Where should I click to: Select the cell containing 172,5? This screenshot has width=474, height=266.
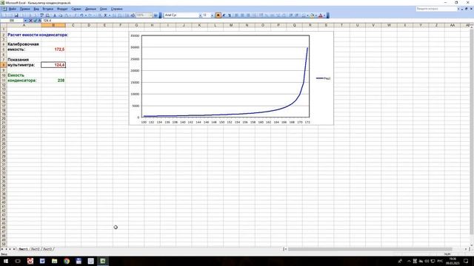[53, 50]
